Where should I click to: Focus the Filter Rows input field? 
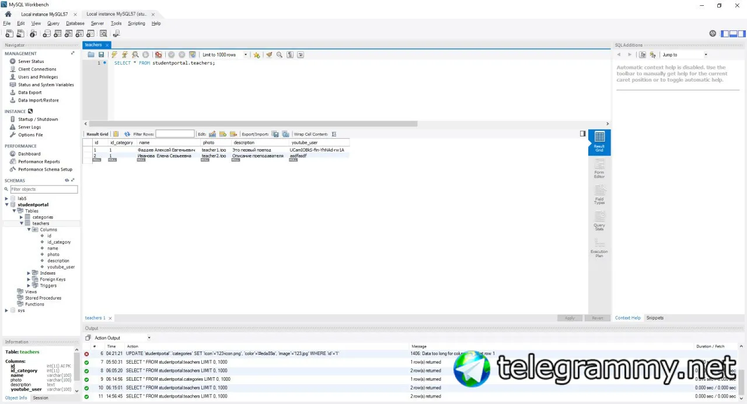pos(175,134)
